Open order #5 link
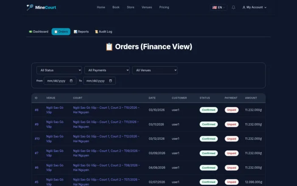This screenshot has height=186, width=297. [36, 182]
